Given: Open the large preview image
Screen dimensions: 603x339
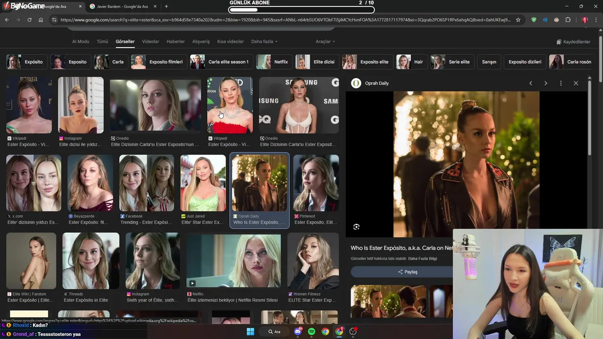Looking at the screenshot, I should (466, 164).
